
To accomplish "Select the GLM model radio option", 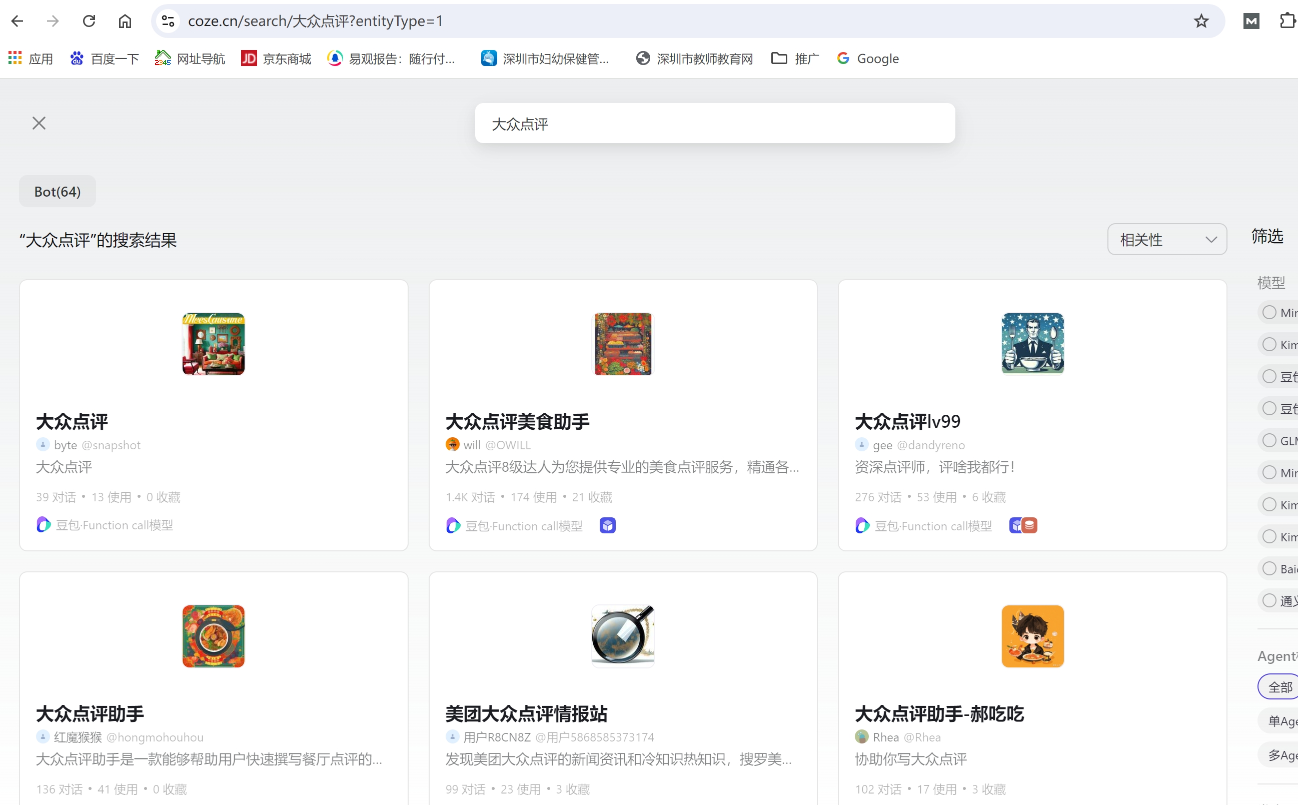I will (1269, 440).
